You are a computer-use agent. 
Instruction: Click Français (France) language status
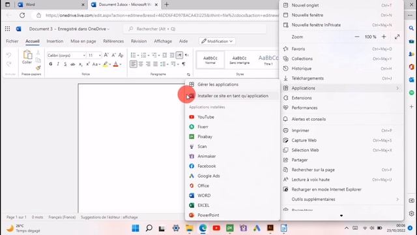(62, 217)
